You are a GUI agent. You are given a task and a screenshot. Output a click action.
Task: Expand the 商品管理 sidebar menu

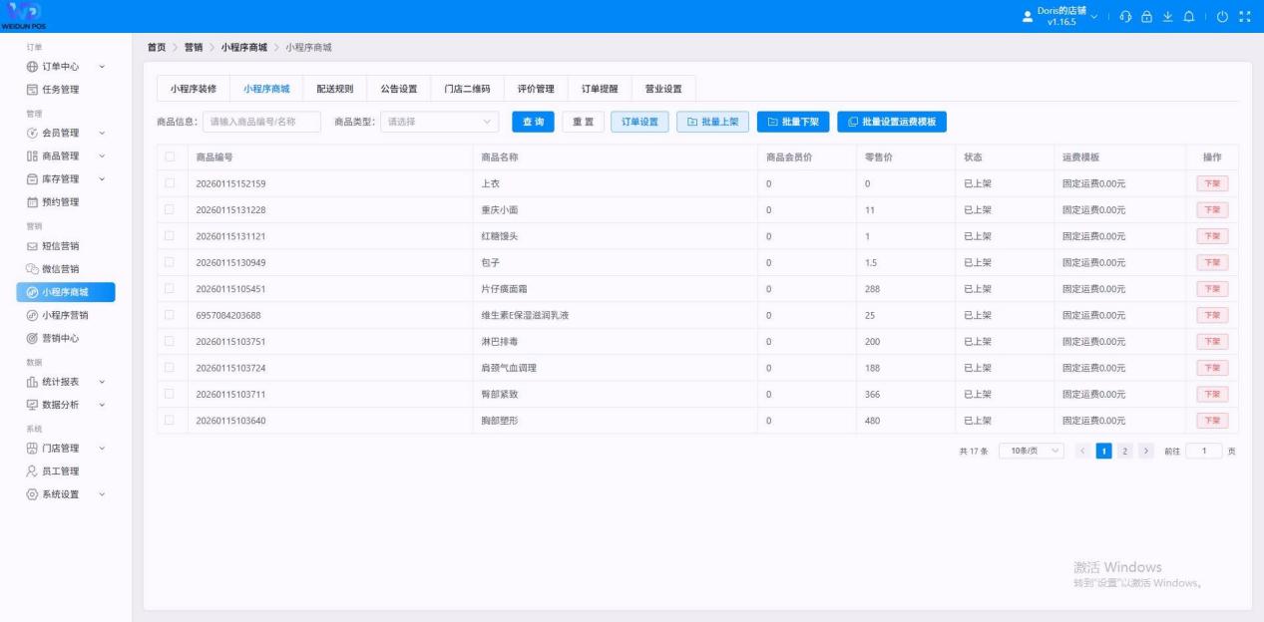click(65, 156)
